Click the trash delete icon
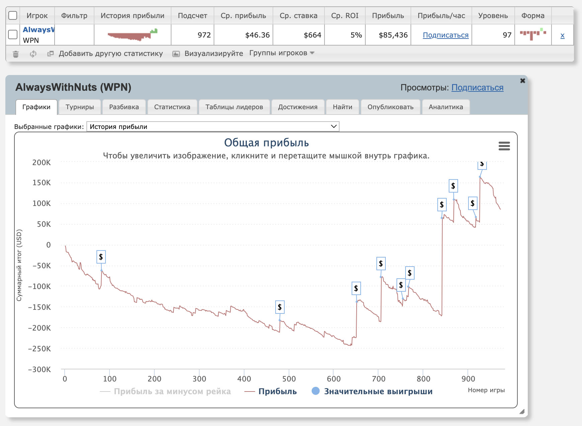Screen dimensions: 582x426 (16, 54)
